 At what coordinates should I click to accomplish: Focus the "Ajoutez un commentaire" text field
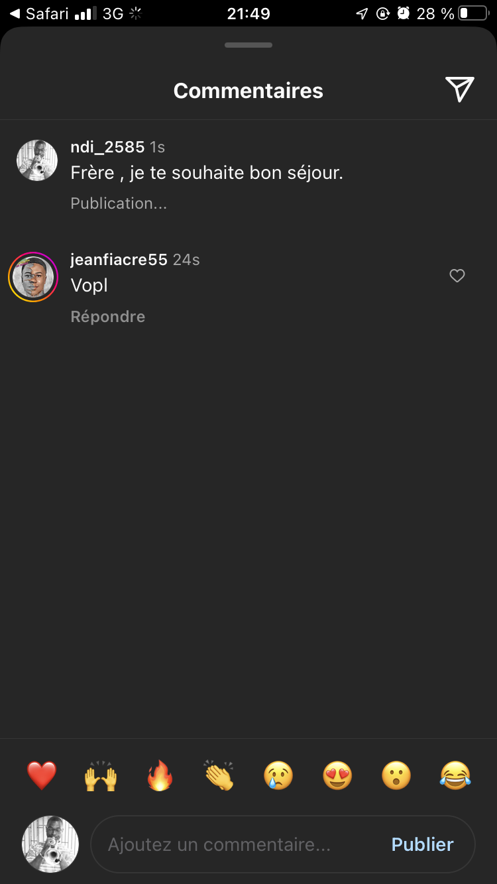point(239,844)
